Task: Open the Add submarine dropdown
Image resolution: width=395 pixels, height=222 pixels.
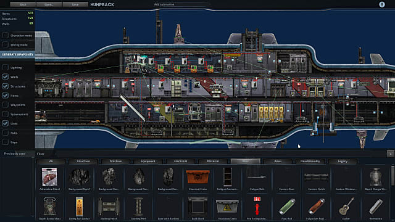Action: click(181, 4)
